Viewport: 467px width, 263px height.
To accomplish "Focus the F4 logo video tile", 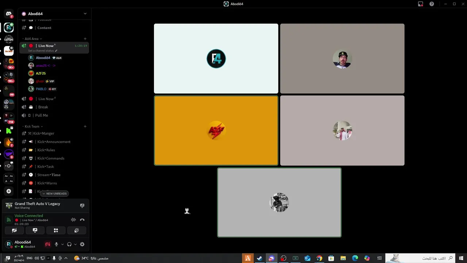I will [216, 58].
